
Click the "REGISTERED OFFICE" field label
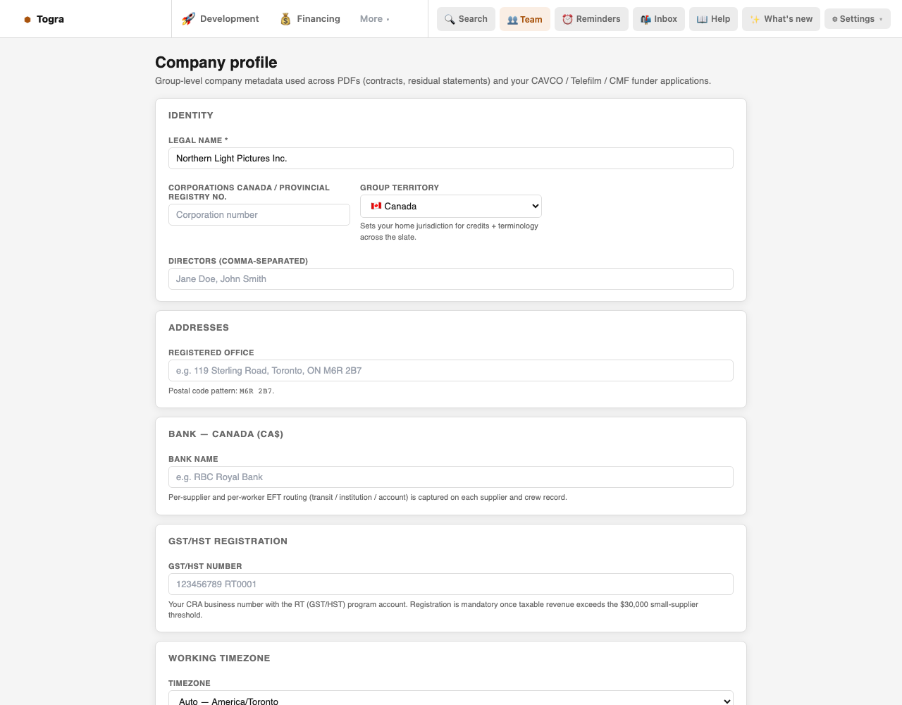coord(211,352)
